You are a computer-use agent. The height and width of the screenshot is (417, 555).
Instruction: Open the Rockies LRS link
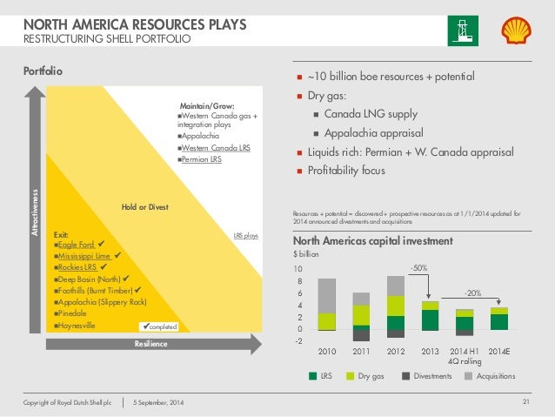pos(77,267)
